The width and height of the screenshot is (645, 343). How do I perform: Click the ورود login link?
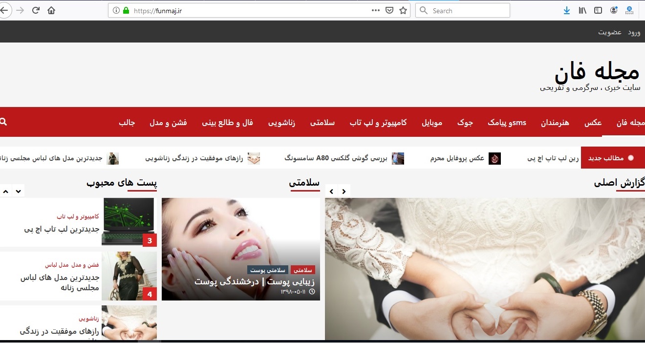(634, 32)
